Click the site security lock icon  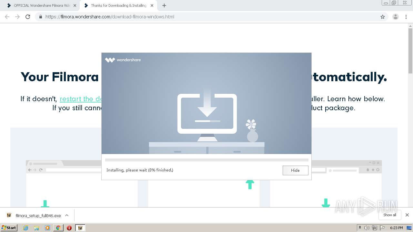pyautogui.click(x=40, y=17)
